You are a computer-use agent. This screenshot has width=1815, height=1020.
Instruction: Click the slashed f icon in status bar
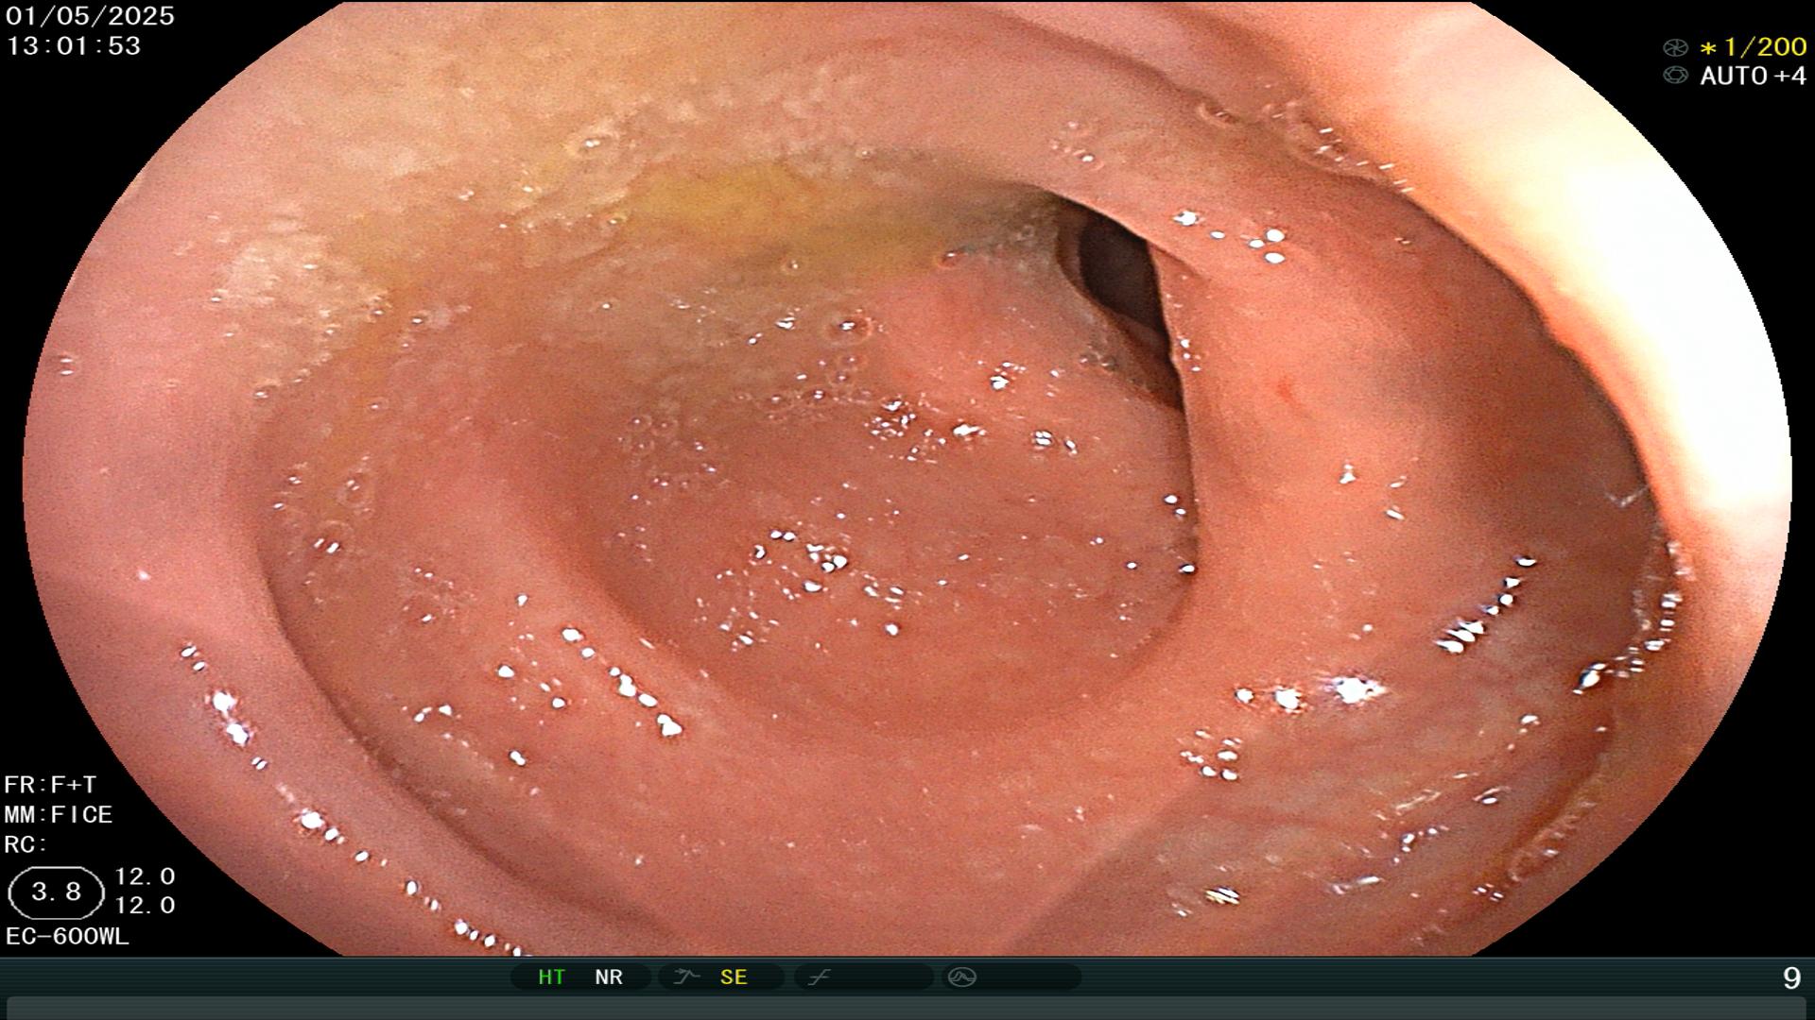click(819, 977)
